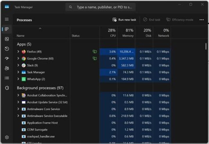This screenshot has width=209, height=144.
Task: Expand Antimalware Service Executable row
Action: (18, 116)
